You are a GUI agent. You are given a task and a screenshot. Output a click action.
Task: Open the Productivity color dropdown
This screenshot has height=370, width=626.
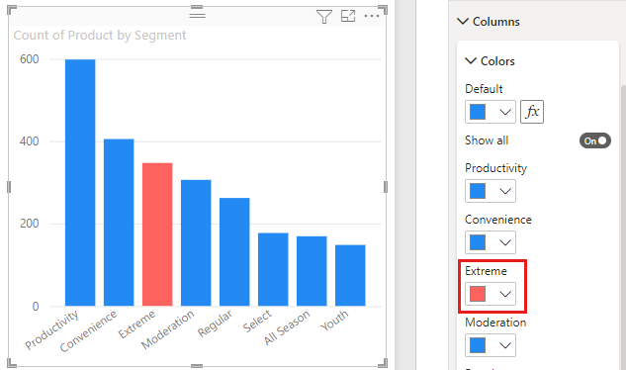(x=491, y=191)
